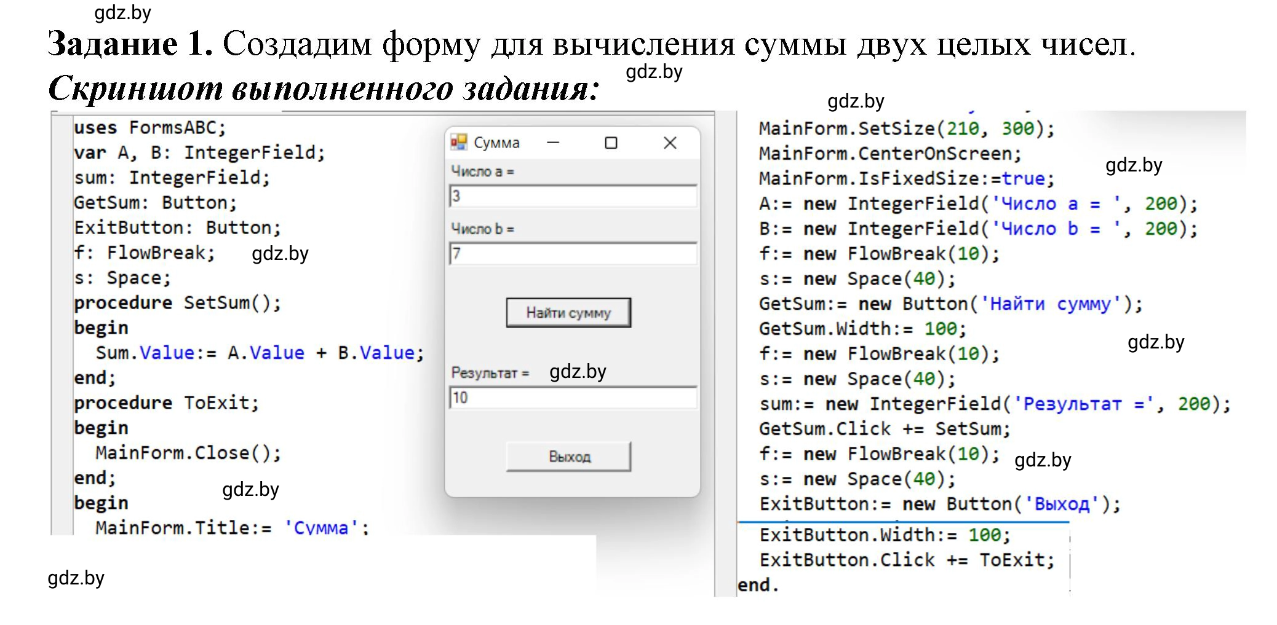Screen dimensions: 1277x625
Task: Click the line 'GetSum.Width:= 100;'
Action: tap(862, 329)
